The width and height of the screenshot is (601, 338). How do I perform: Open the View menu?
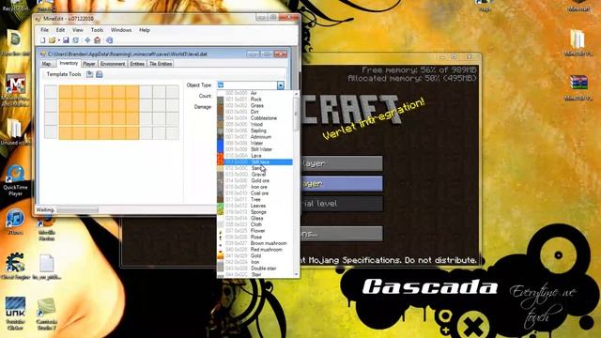click(77, 30)
